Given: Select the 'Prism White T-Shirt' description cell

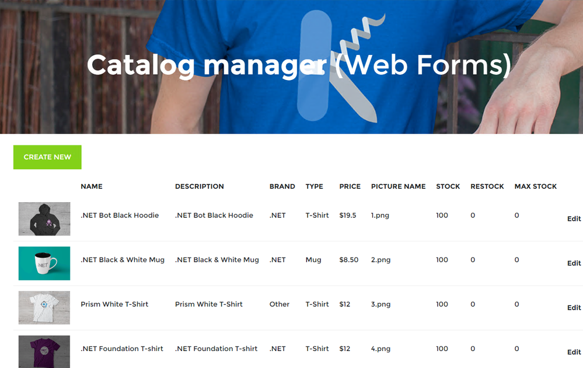Looking at the screenshot, I should [x=209, y=304].
